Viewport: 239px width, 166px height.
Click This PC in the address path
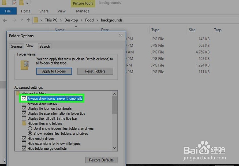51,20
